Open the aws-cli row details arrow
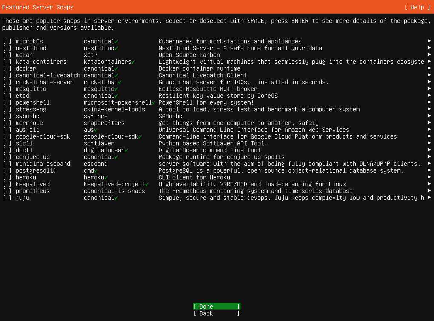 (x=429, y=129)
